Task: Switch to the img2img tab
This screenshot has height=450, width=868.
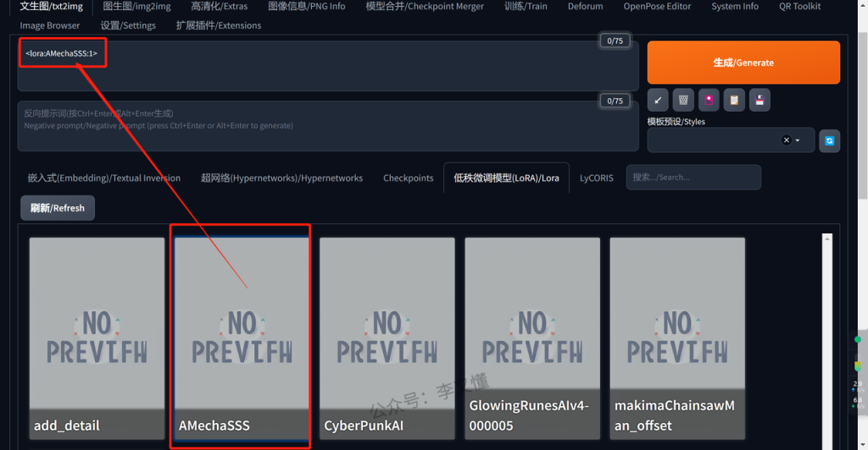Action: tap(136, 7)
